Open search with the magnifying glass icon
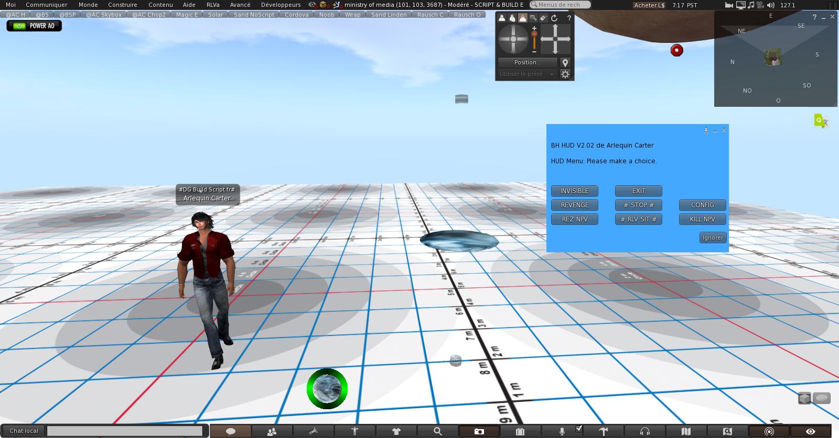Image resolution: width=839 pixels, height=438 pixels. (x=437, y=432)
